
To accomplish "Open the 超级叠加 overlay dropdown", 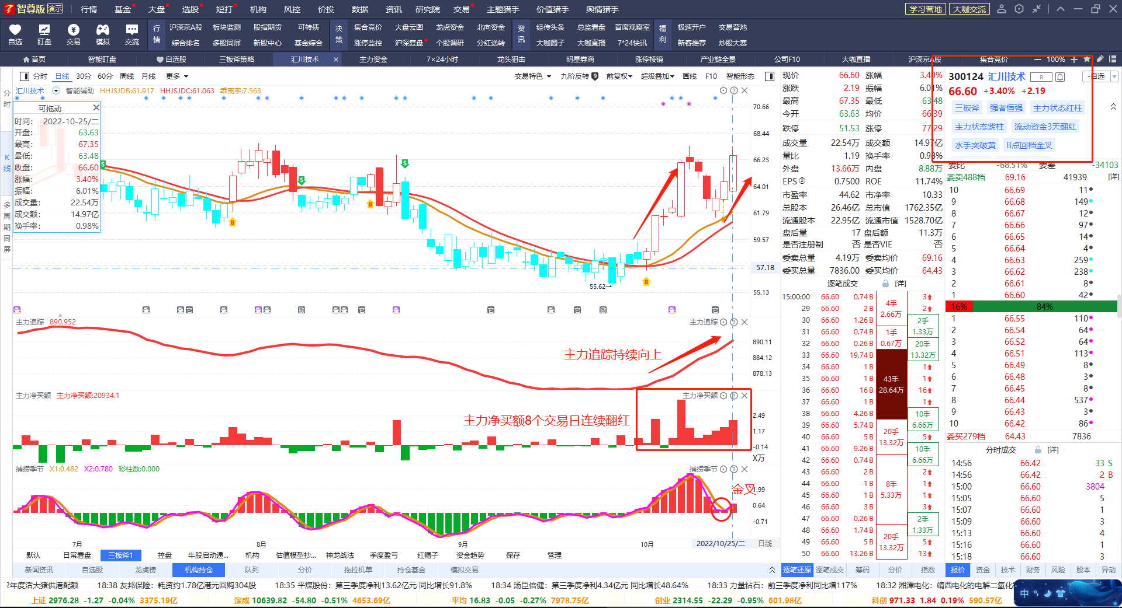I will point(657,76).
